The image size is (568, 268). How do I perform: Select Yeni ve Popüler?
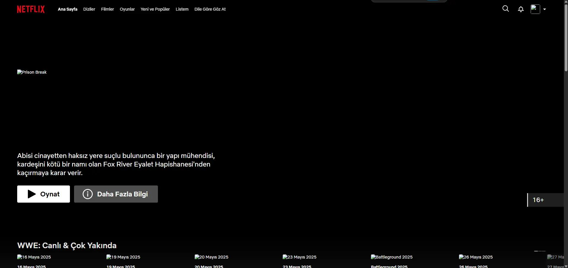(x=155, y=9)
